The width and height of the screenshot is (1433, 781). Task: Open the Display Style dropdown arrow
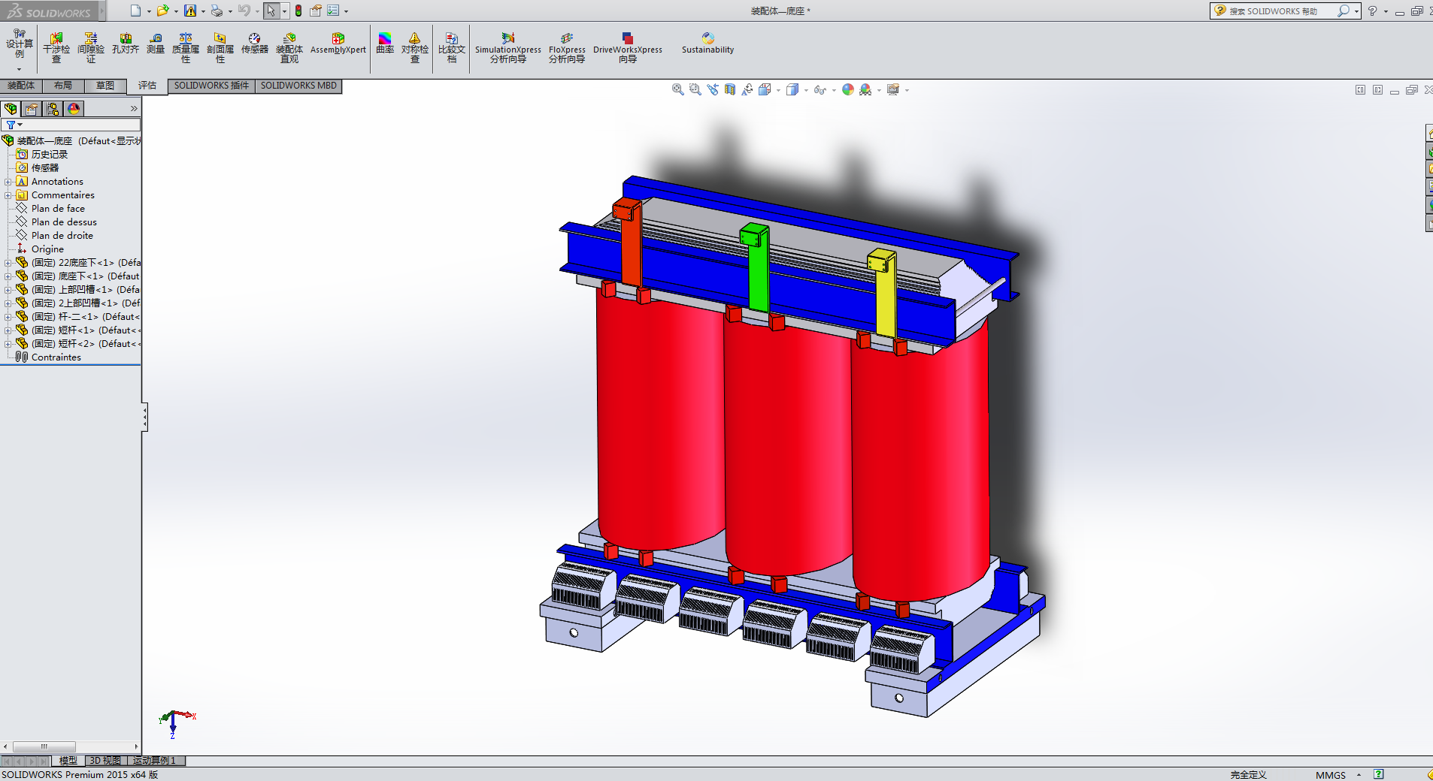coord(806,90)
